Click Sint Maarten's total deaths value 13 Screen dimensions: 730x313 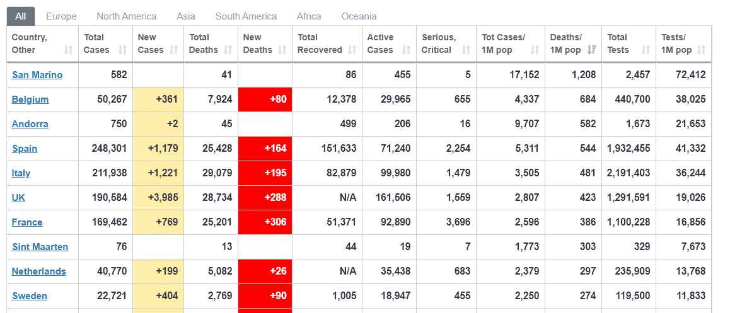pyautogui.click(x=227, y=247)
